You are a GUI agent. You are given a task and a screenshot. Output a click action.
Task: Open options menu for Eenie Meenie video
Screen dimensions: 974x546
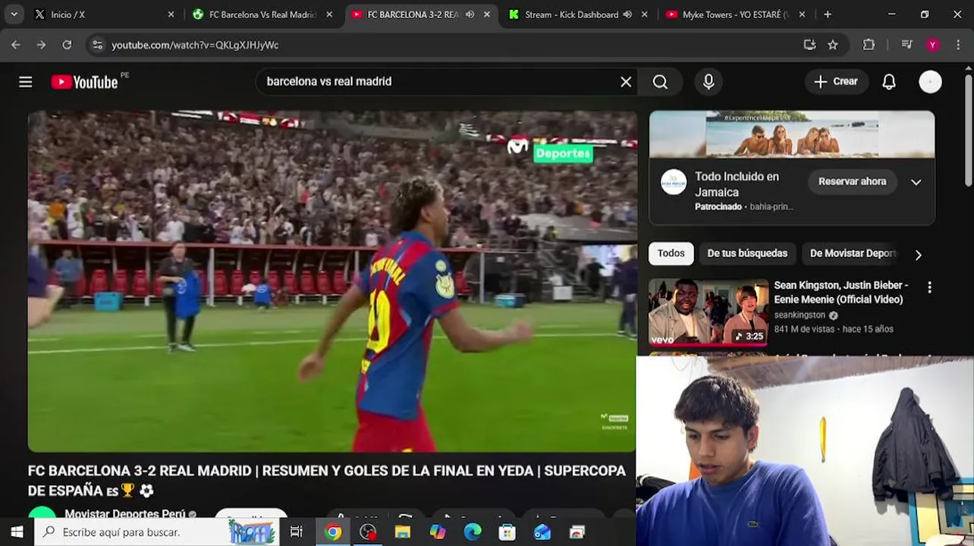(x=929, y=287)
